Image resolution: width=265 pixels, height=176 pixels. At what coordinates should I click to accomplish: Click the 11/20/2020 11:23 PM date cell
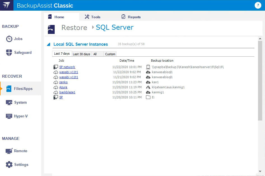click(127, 82)
